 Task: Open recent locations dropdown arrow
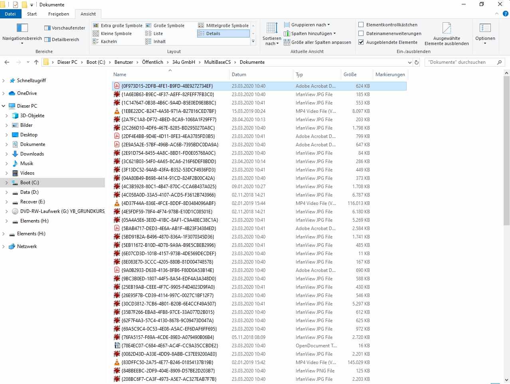coord(28,62)
